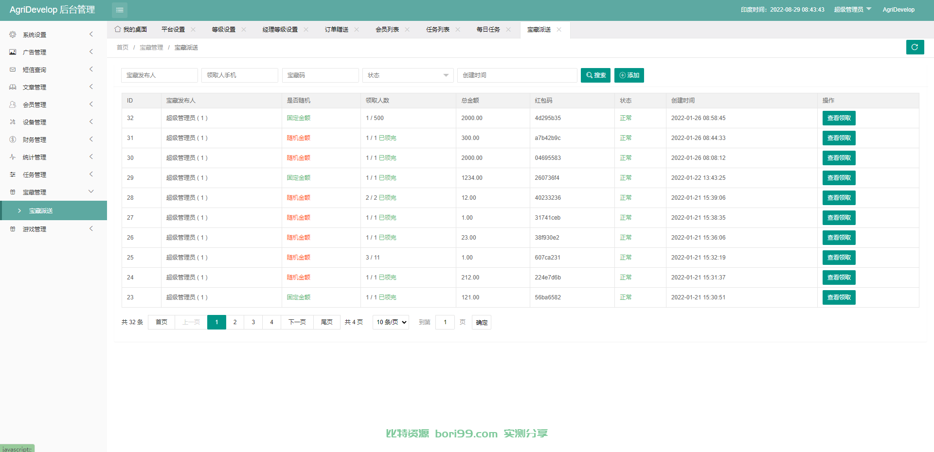Close the 宝藏派送 tab
The width and height of the screenshot is (934, 452).
559,30
